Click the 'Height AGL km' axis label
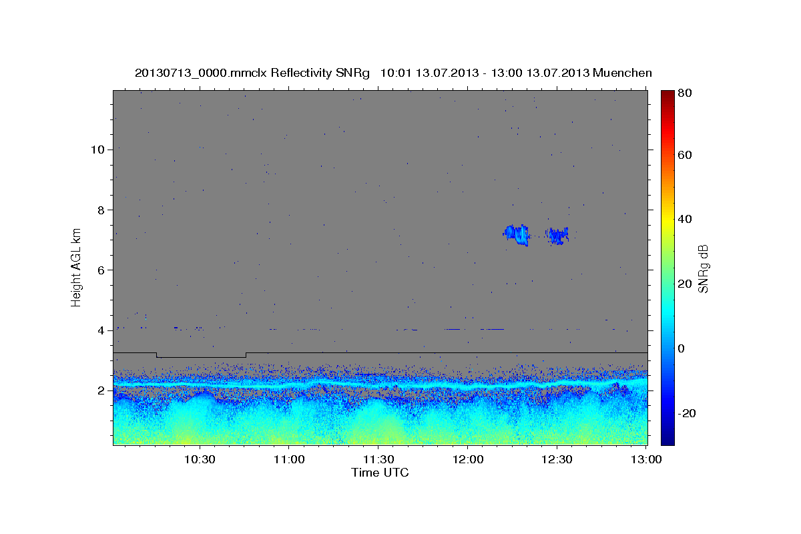This screenshot has height=534, width=801. [77, 267]
